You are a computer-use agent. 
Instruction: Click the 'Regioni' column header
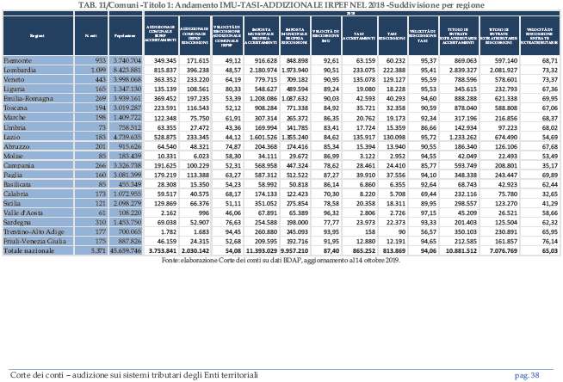(x=37, y=36)
